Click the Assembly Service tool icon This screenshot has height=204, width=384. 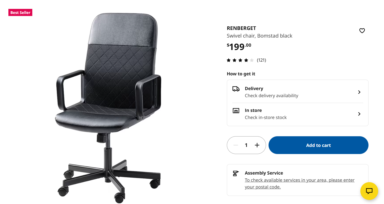tap(236, 173)
